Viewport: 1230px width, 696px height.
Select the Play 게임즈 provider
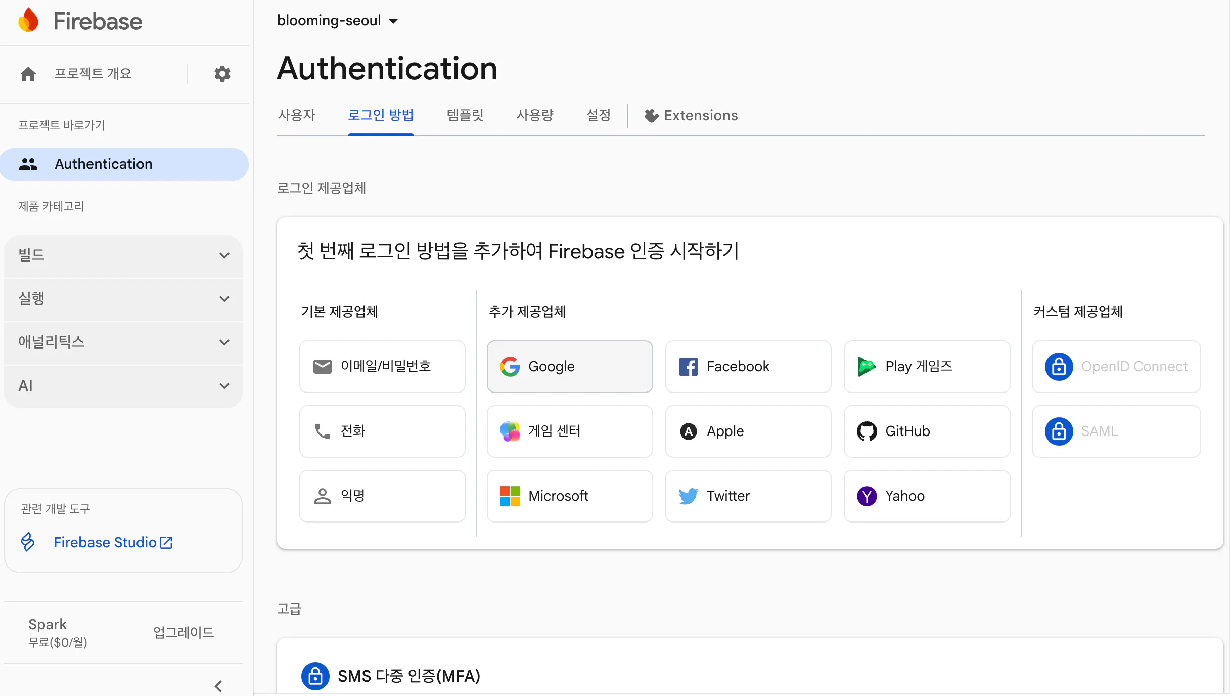(926, 366)
